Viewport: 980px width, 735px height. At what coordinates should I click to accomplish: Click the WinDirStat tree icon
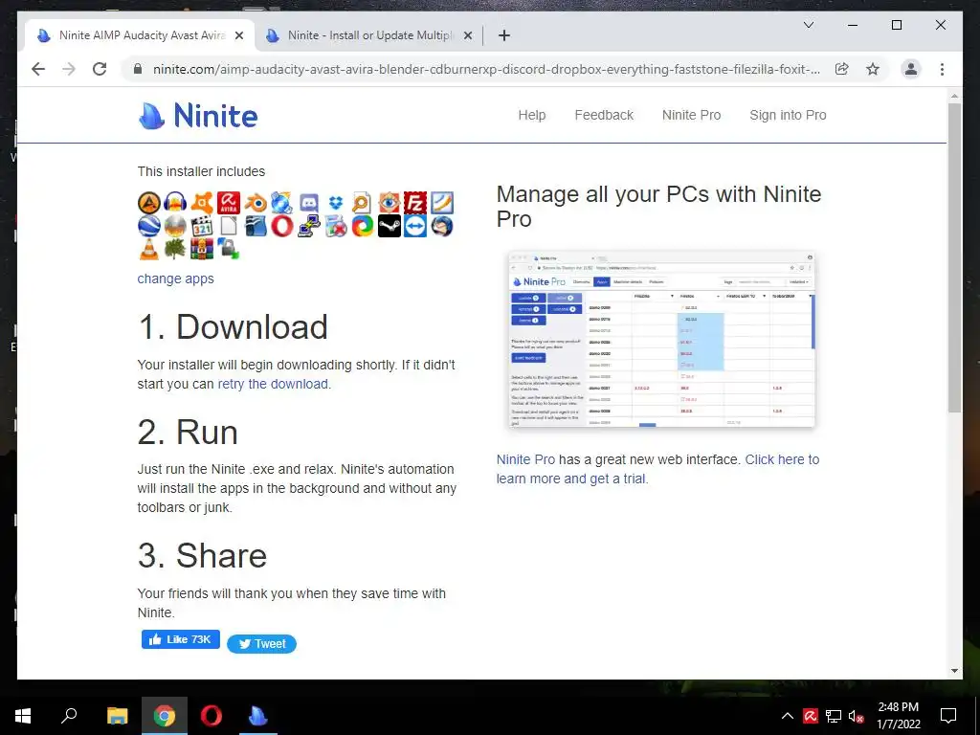[175, 248]
